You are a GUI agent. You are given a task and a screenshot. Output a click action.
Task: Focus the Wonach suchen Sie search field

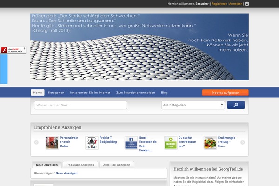coord(80,105)
